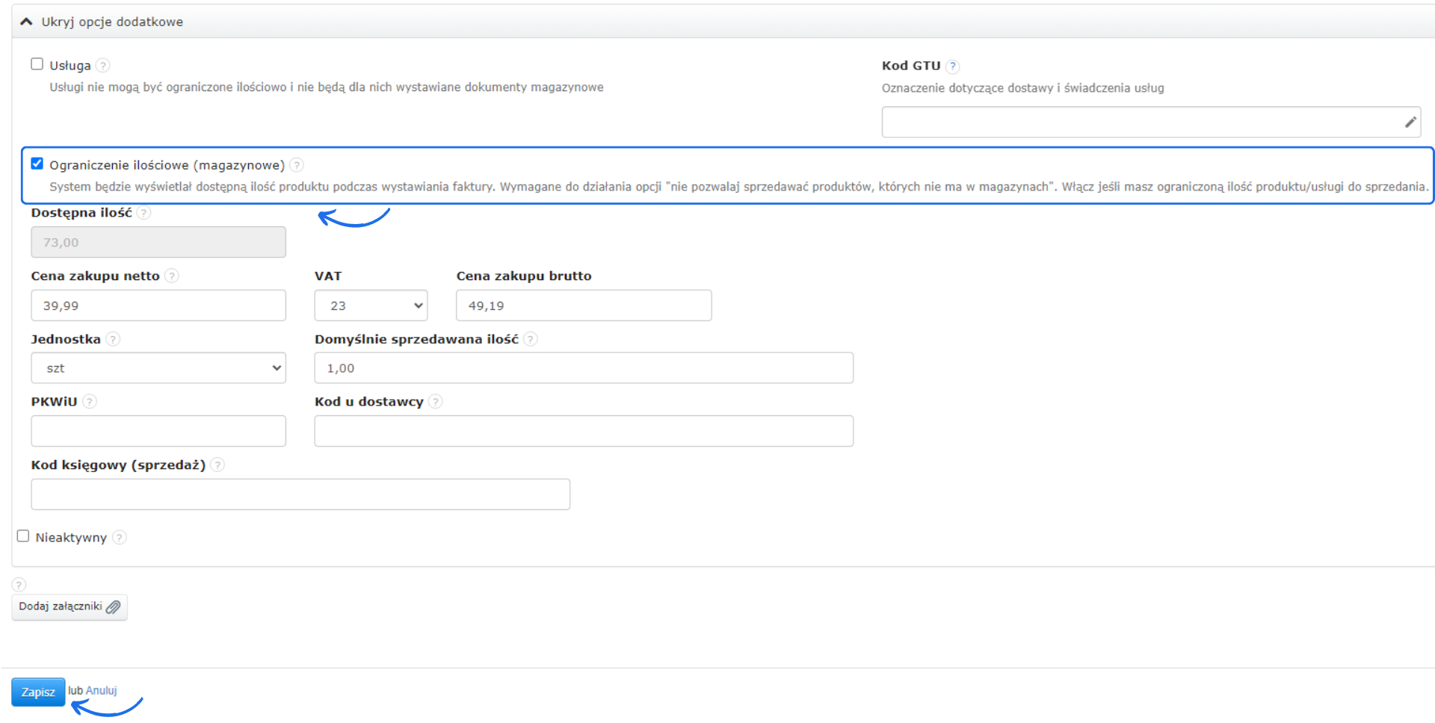Click help icon next to Dostępna ilość
This screenshot has height=723, width=1435.
click(x=144, y=213)
